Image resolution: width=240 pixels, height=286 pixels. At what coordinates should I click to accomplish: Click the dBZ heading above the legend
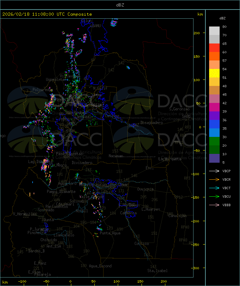[222, 18]
